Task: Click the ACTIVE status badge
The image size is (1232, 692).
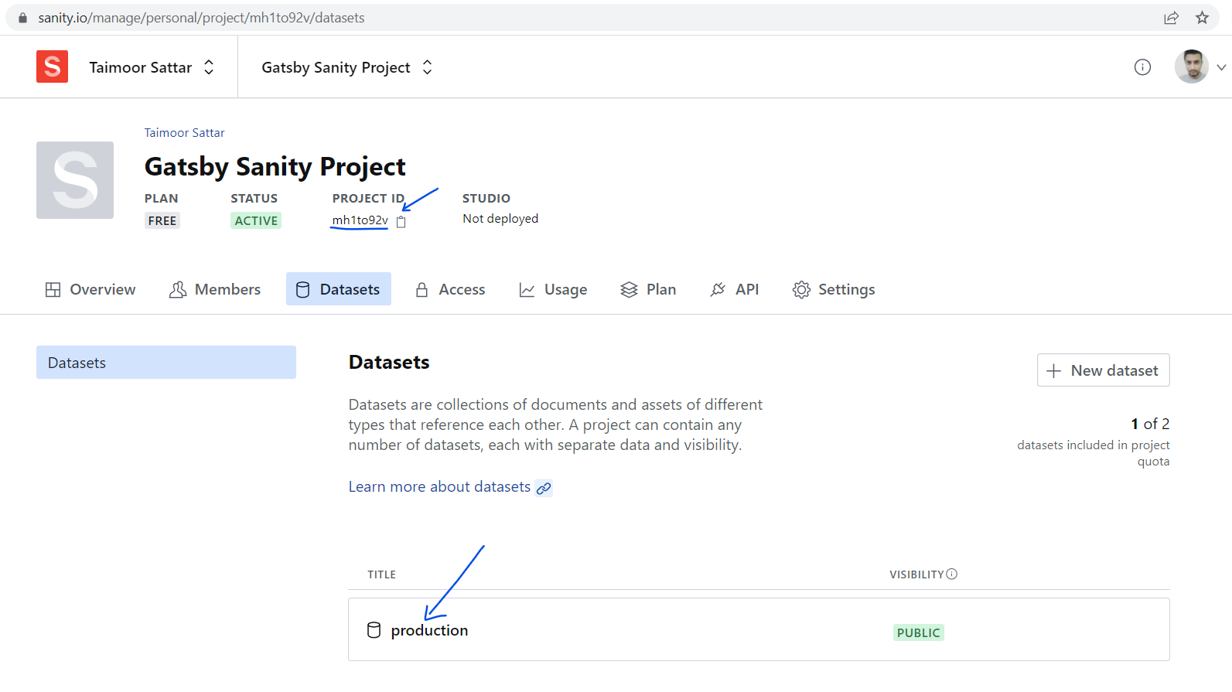Action: 256,221
